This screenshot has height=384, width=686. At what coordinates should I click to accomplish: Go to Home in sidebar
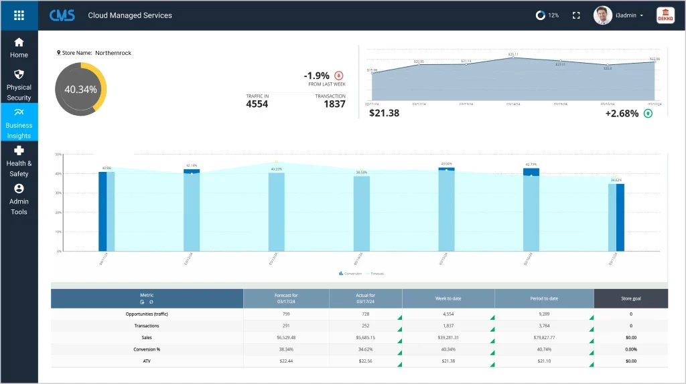coord(19,47)
